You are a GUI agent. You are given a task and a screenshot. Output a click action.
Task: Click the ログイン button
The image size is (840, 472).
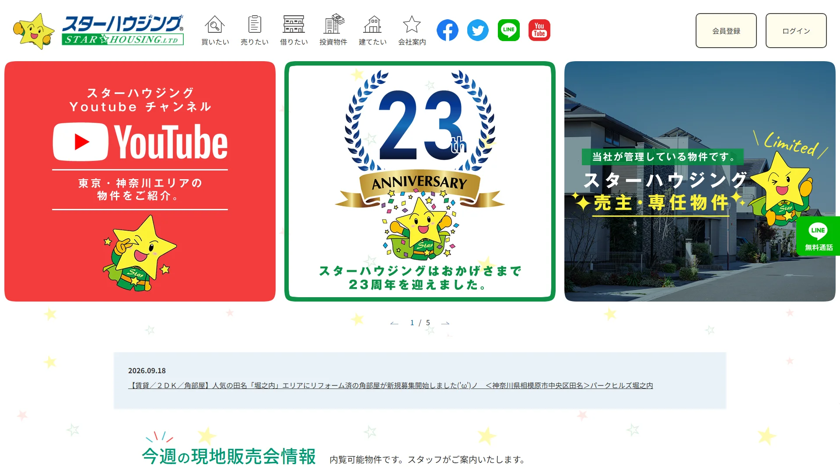(796, 31)
